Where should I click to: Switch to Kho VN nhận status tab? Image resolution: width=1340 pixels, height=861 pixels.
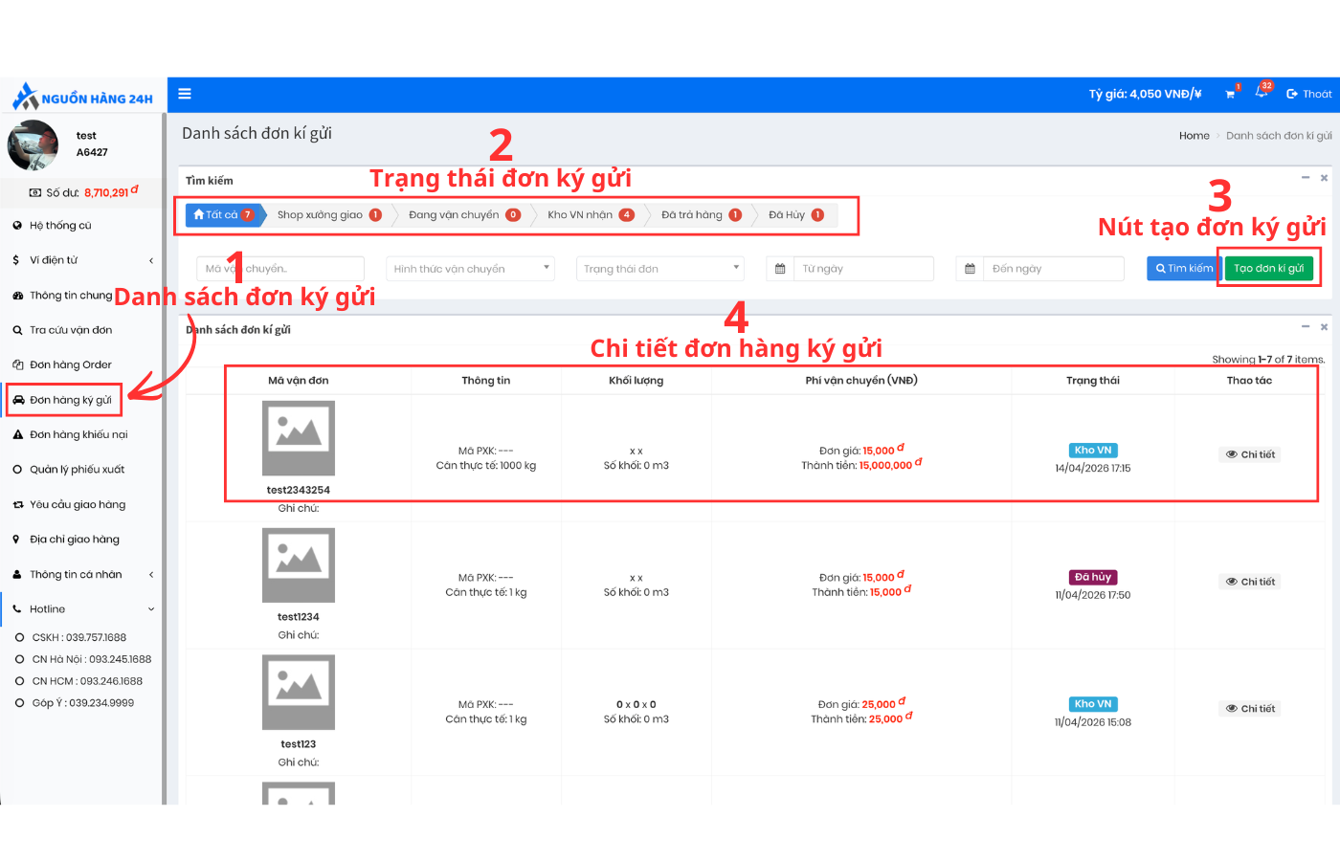click(589, 215)
